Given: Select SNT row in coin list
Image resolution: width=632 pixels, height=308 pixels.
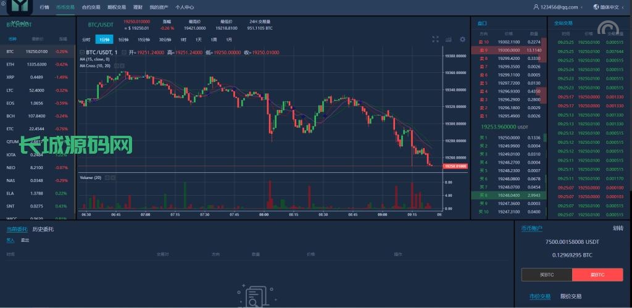Looking at the screenshot, I should [x=38, y=206].
